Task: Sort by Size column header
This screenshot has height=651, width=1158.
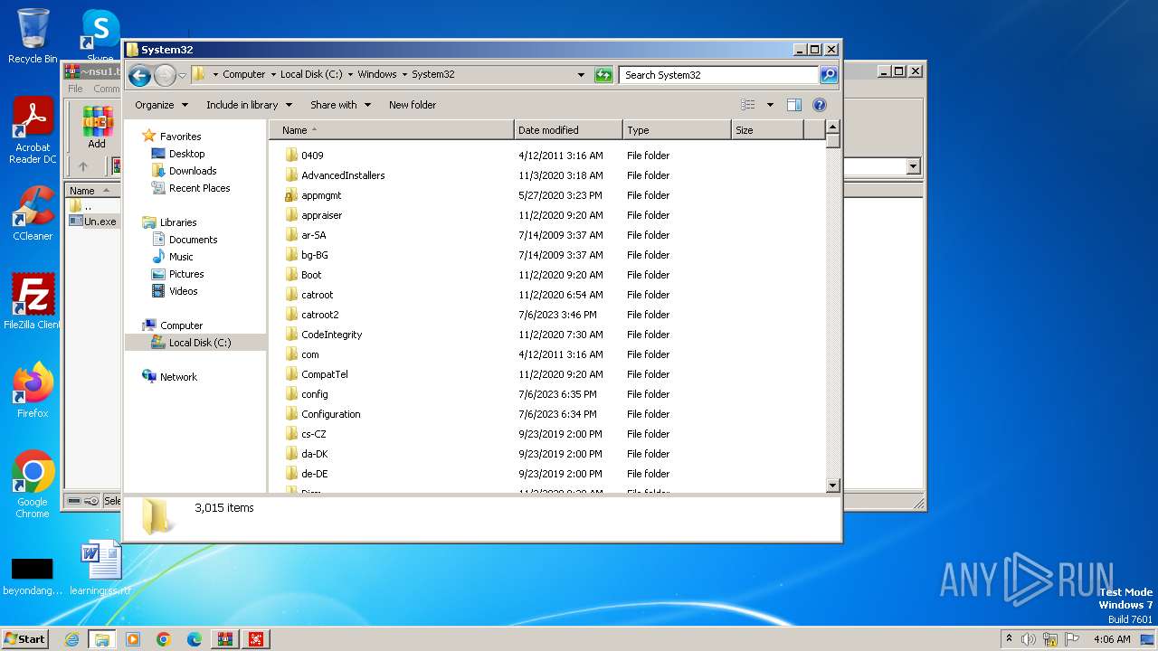Action: [767, 130]
